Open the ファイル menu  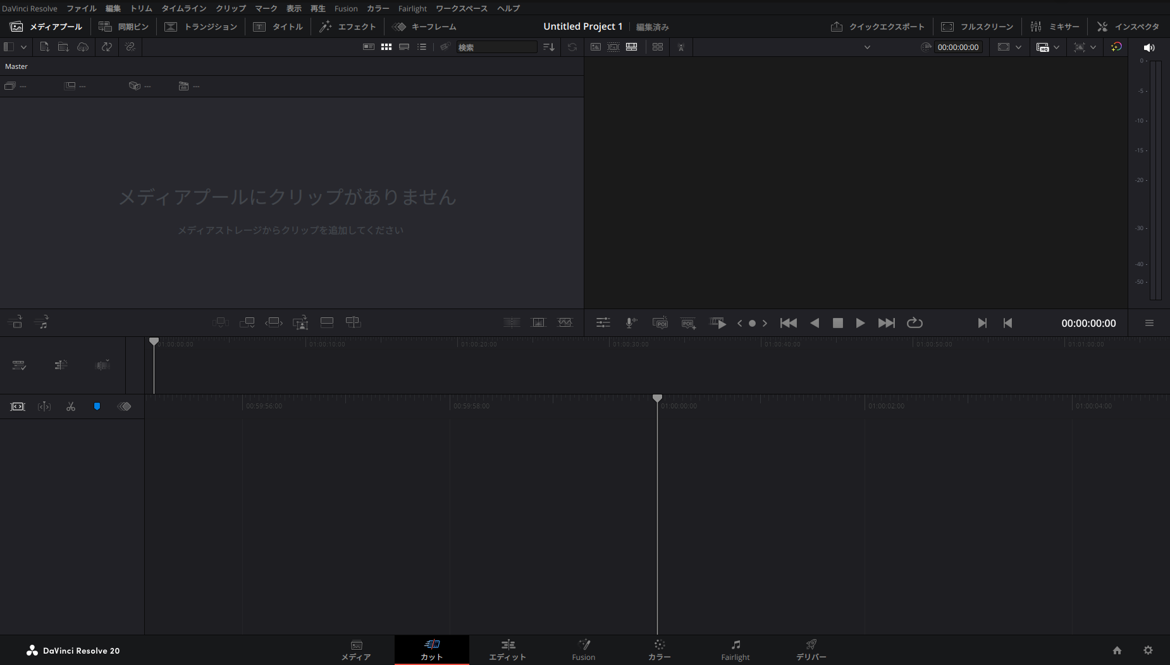click(81, 8)
